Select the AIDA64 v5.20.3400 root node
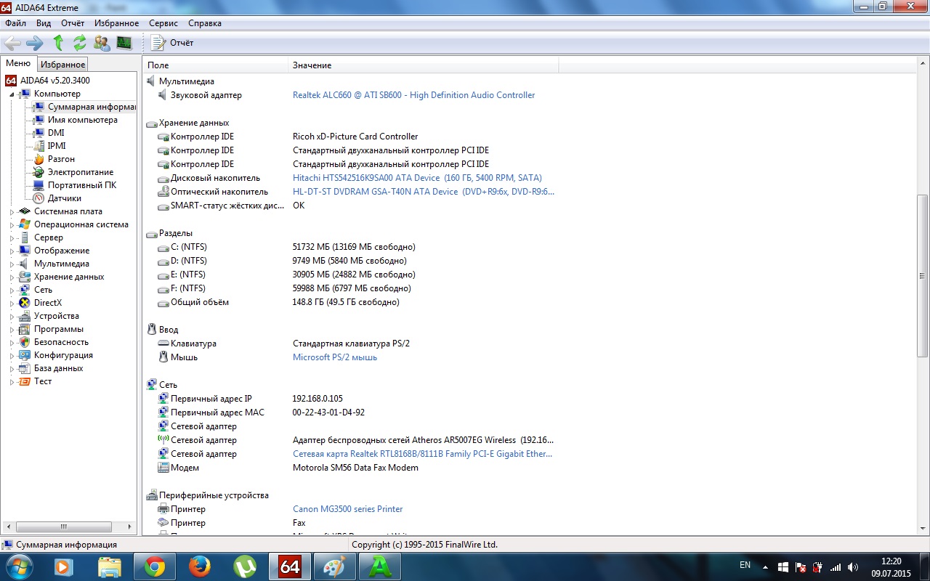 (54, 81)
